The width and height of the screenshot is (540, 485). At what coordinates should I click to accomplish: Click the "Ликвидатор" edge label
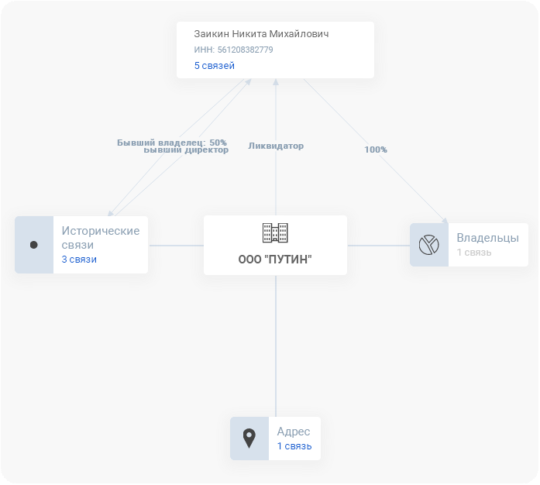click(x=276, y=146)
